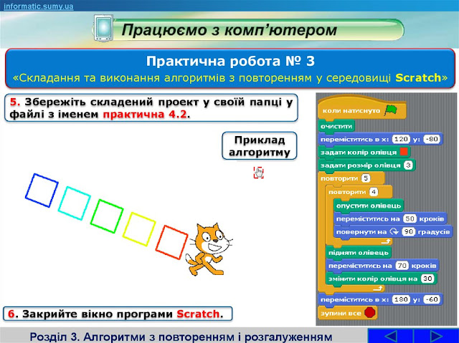Image resolution: width=459 pixels, height=343 pixels.
Task: Click step 6 'Закрийте вікно програми Scratch' text
Action: coord(115,314)
